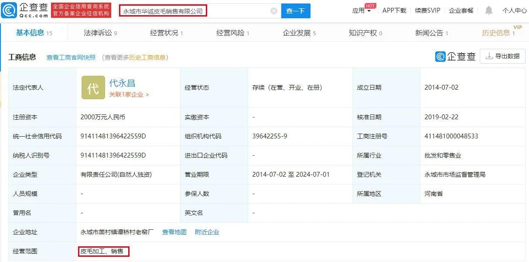Open VIP 历史信息 tab
The height and width of the screenshot is (262, 529).
[498, 33]
